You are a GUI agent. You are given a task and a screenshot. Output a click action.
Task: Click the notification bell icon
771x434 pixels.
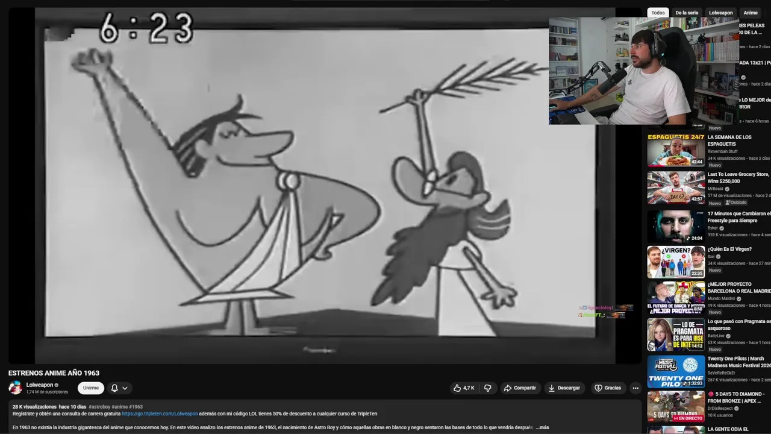[x=114, y=388]
